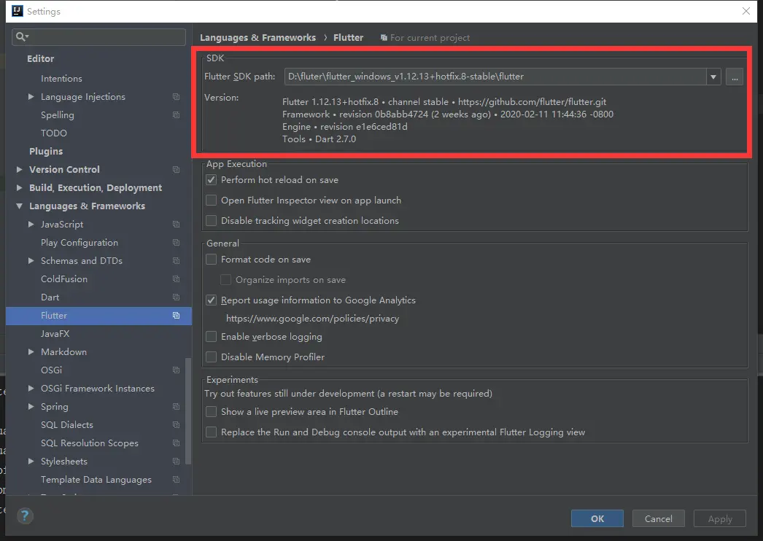This screenshot has width=763, height=541.
Task: Click project-level icon on selected Flutter row
Action: [176, 315]
